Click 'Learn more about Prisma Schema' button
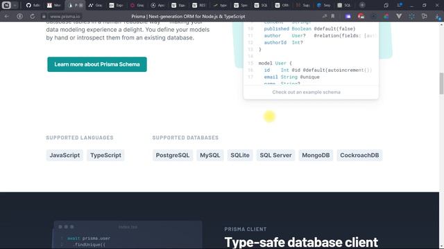 pyautogui.click(x=97, y=64)
